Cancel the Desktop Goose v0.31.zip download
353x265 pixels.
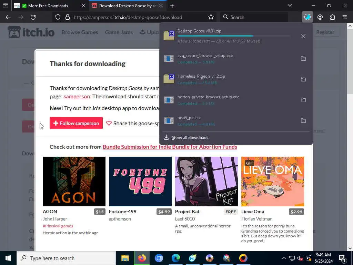[303, 36]
